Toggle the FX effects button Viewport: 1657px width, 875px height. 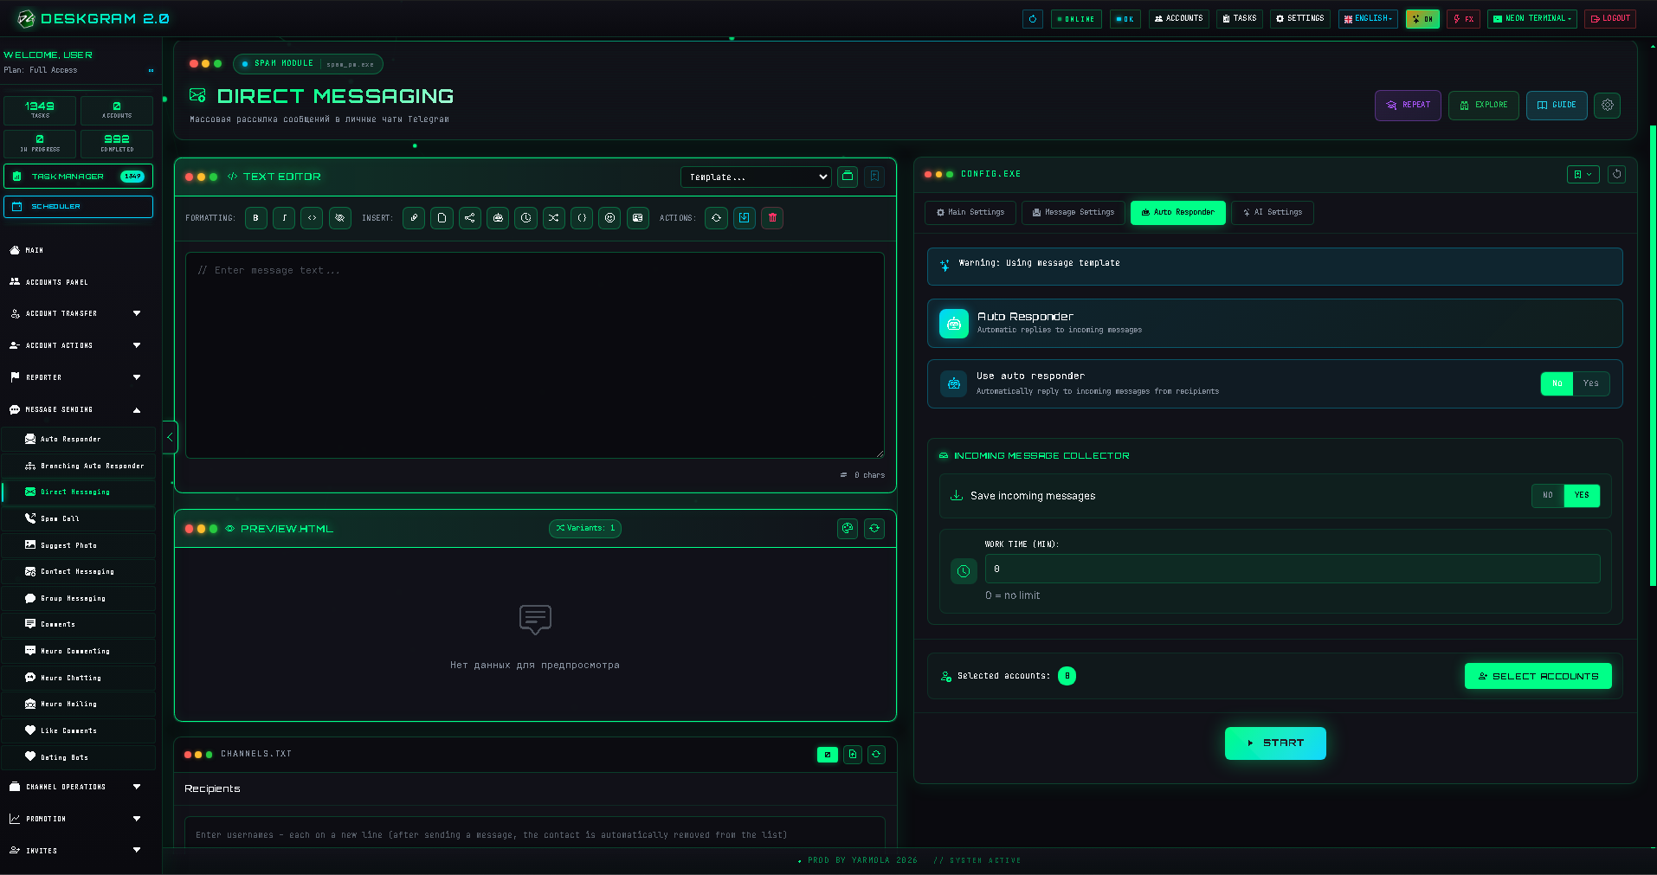click(1463, 19)
